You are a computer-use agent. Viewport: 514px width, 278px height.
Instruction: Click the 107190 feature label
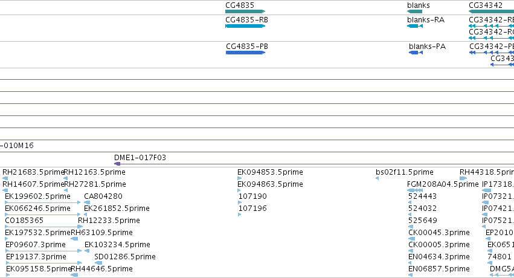pos(252,196)
